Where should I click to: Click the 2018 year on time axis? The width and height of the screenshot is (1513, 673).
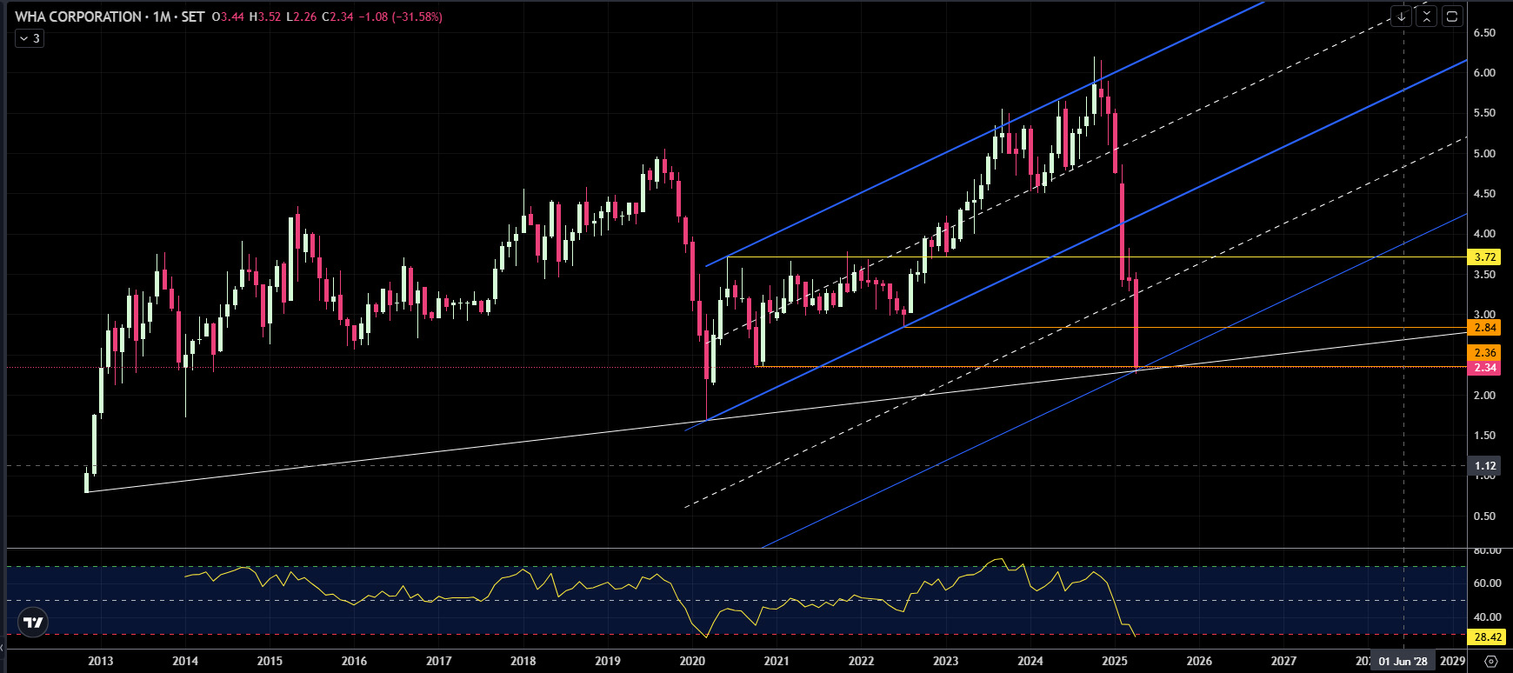pyautogui.click(x=523, y=661)
